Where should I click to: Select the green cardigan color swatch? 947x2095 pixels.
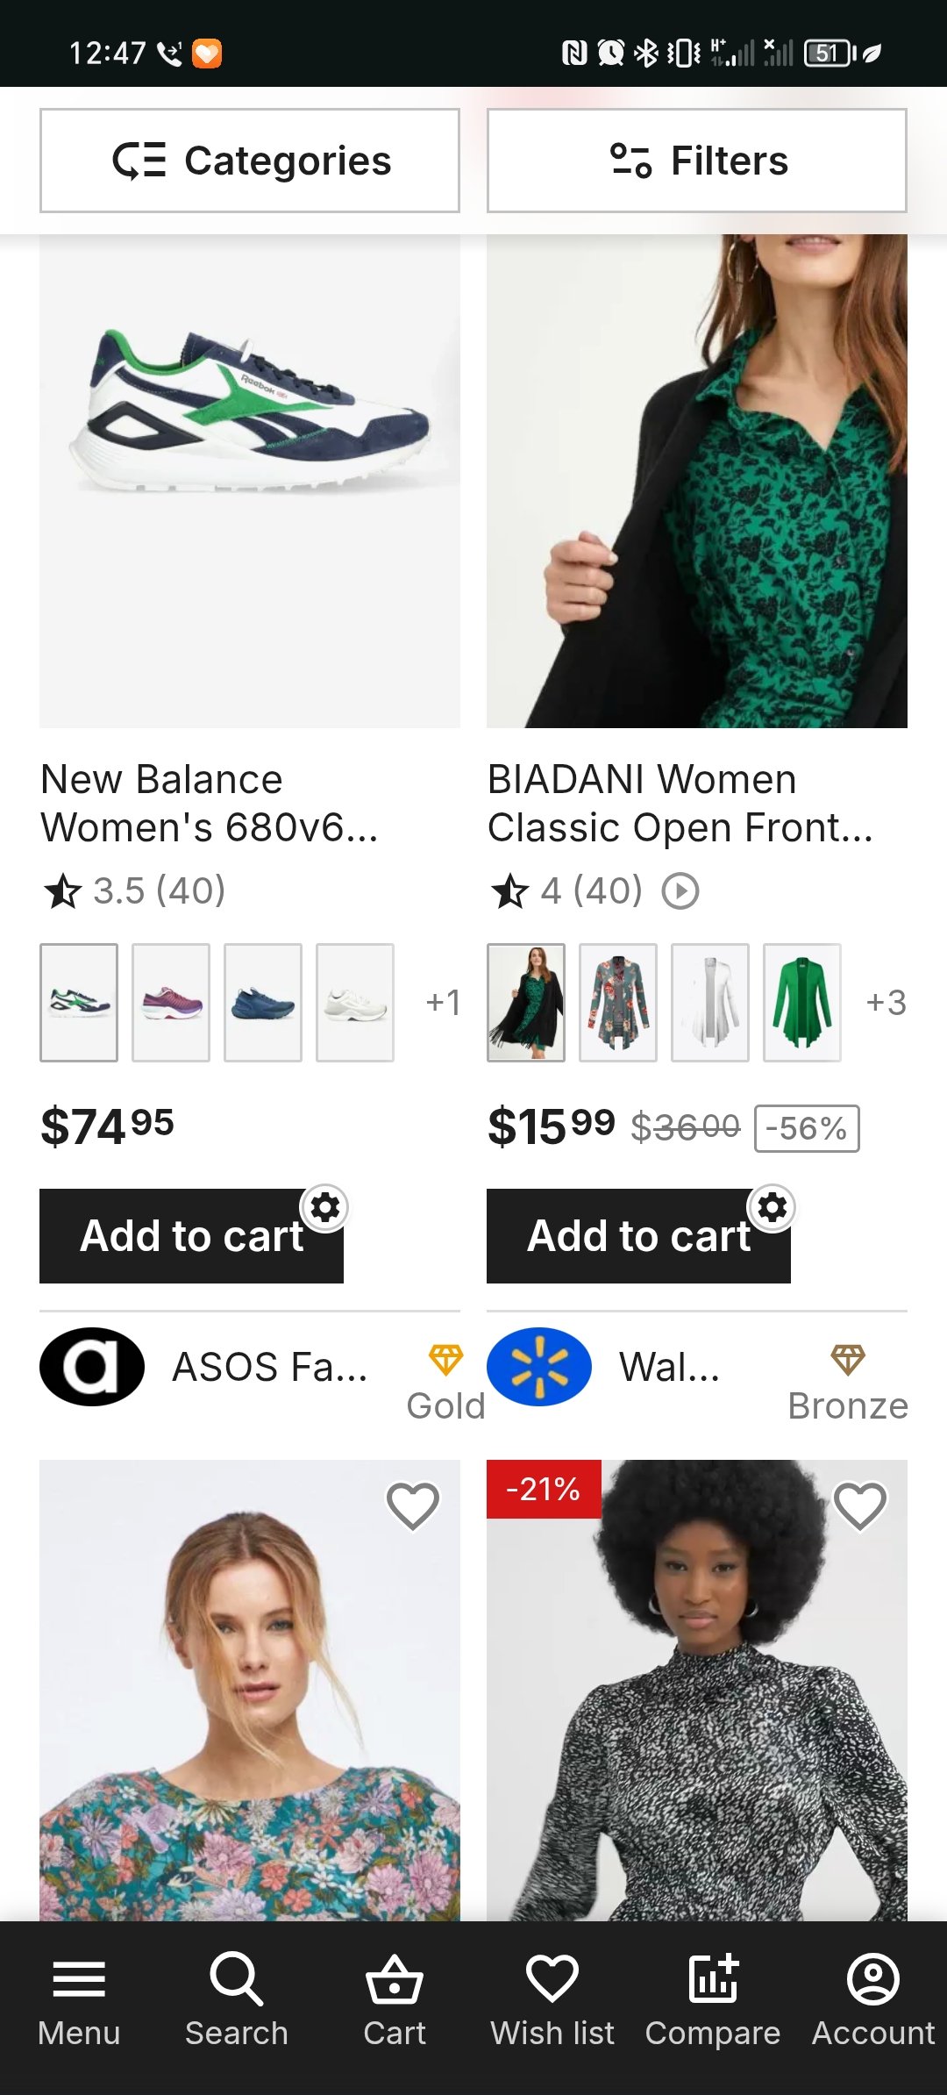pos(802,1003)
